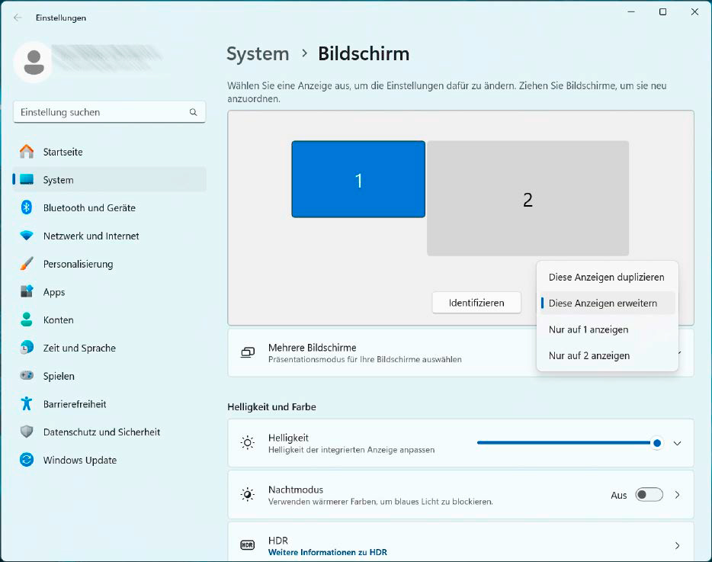This screenshot has width=712, height=562.
Task: Open Weitere Informationen zu HDR link
Action: pos(328,551)
